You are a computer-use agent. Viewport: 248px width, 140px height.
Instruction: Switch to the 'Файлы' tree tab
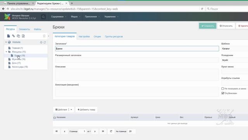point(38,29)
